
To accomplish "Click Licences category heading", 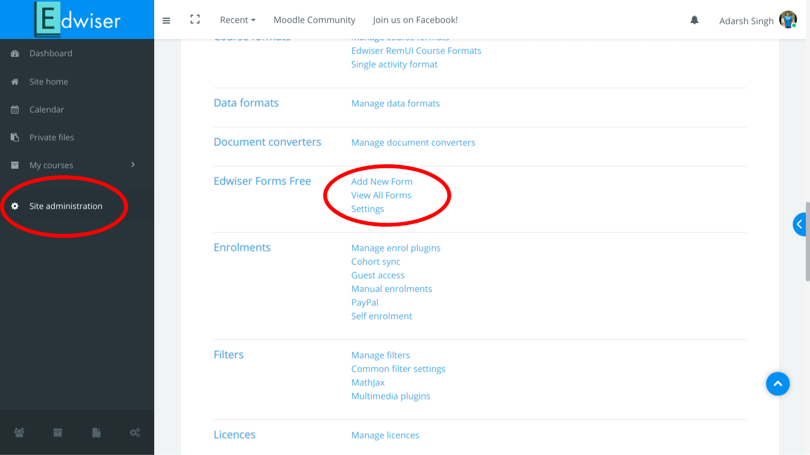I will tap(234, 435).
